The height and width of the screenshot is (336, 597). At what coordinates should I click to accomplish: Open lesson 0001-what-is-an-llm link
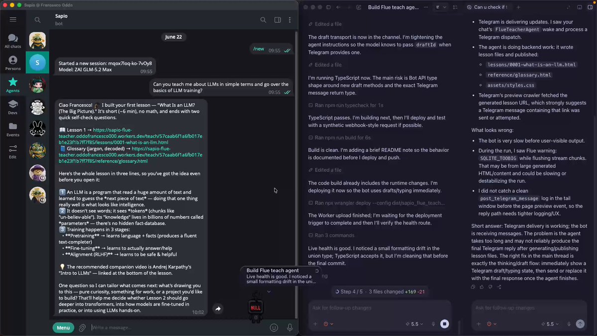(x=130, y=136)
